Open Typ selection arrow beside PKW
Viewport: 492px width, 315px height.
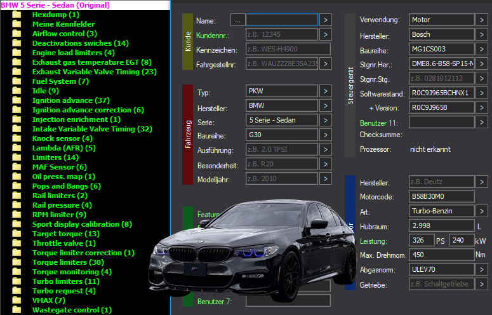point(326,91)
